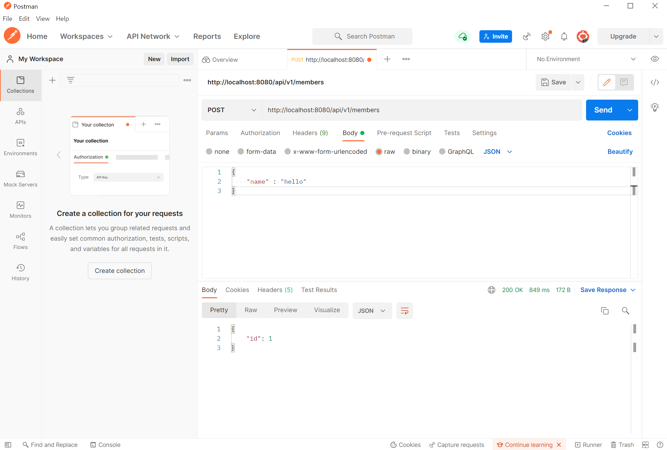Open the notifications bell
The height and width of the screenshot is (450, 667).
564,36
